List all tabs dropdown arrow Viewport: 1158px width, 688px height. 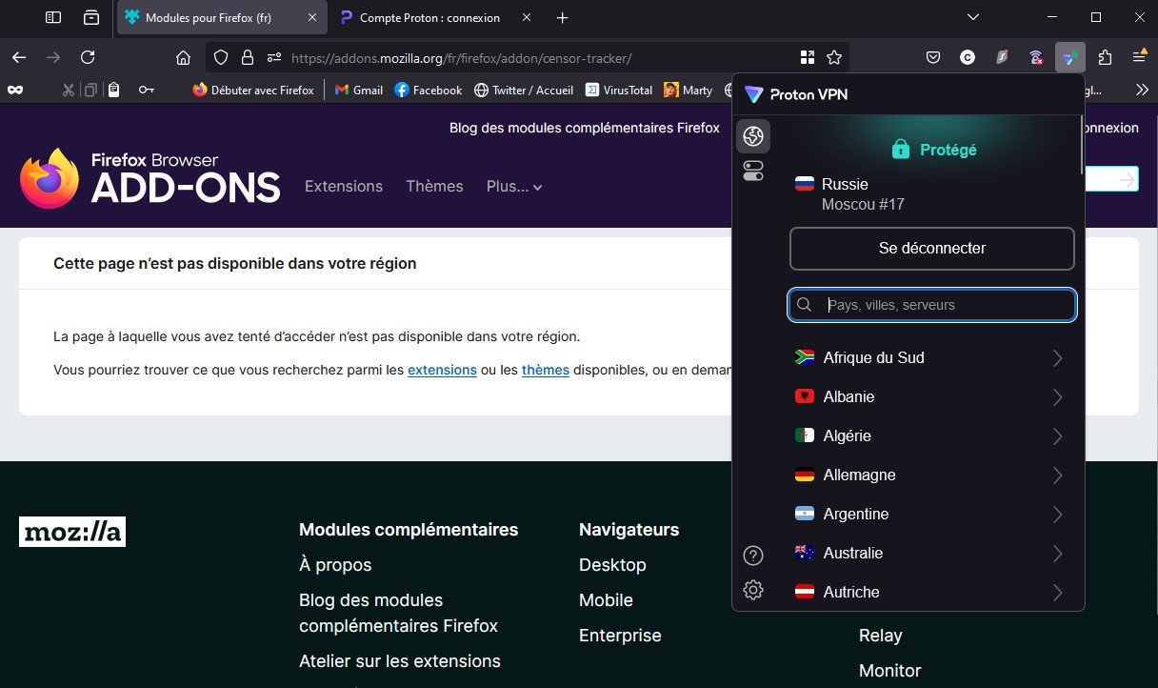coord(972,17)
